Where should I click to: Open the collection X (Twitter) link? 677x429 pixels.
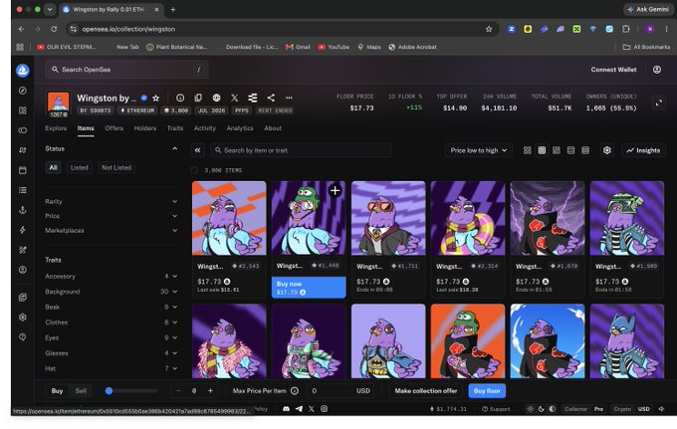pos(234,98)
